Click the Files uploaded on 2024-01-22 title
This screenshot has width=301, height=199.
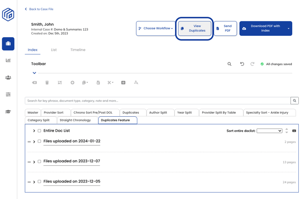click(x=72, y=141)
